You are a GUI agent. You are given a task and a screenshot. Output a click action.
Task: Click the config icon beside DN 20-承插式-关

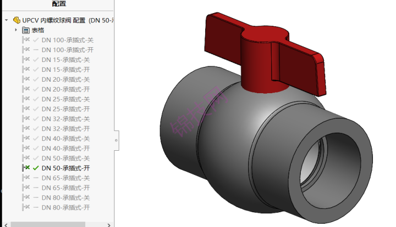(26, 79)
